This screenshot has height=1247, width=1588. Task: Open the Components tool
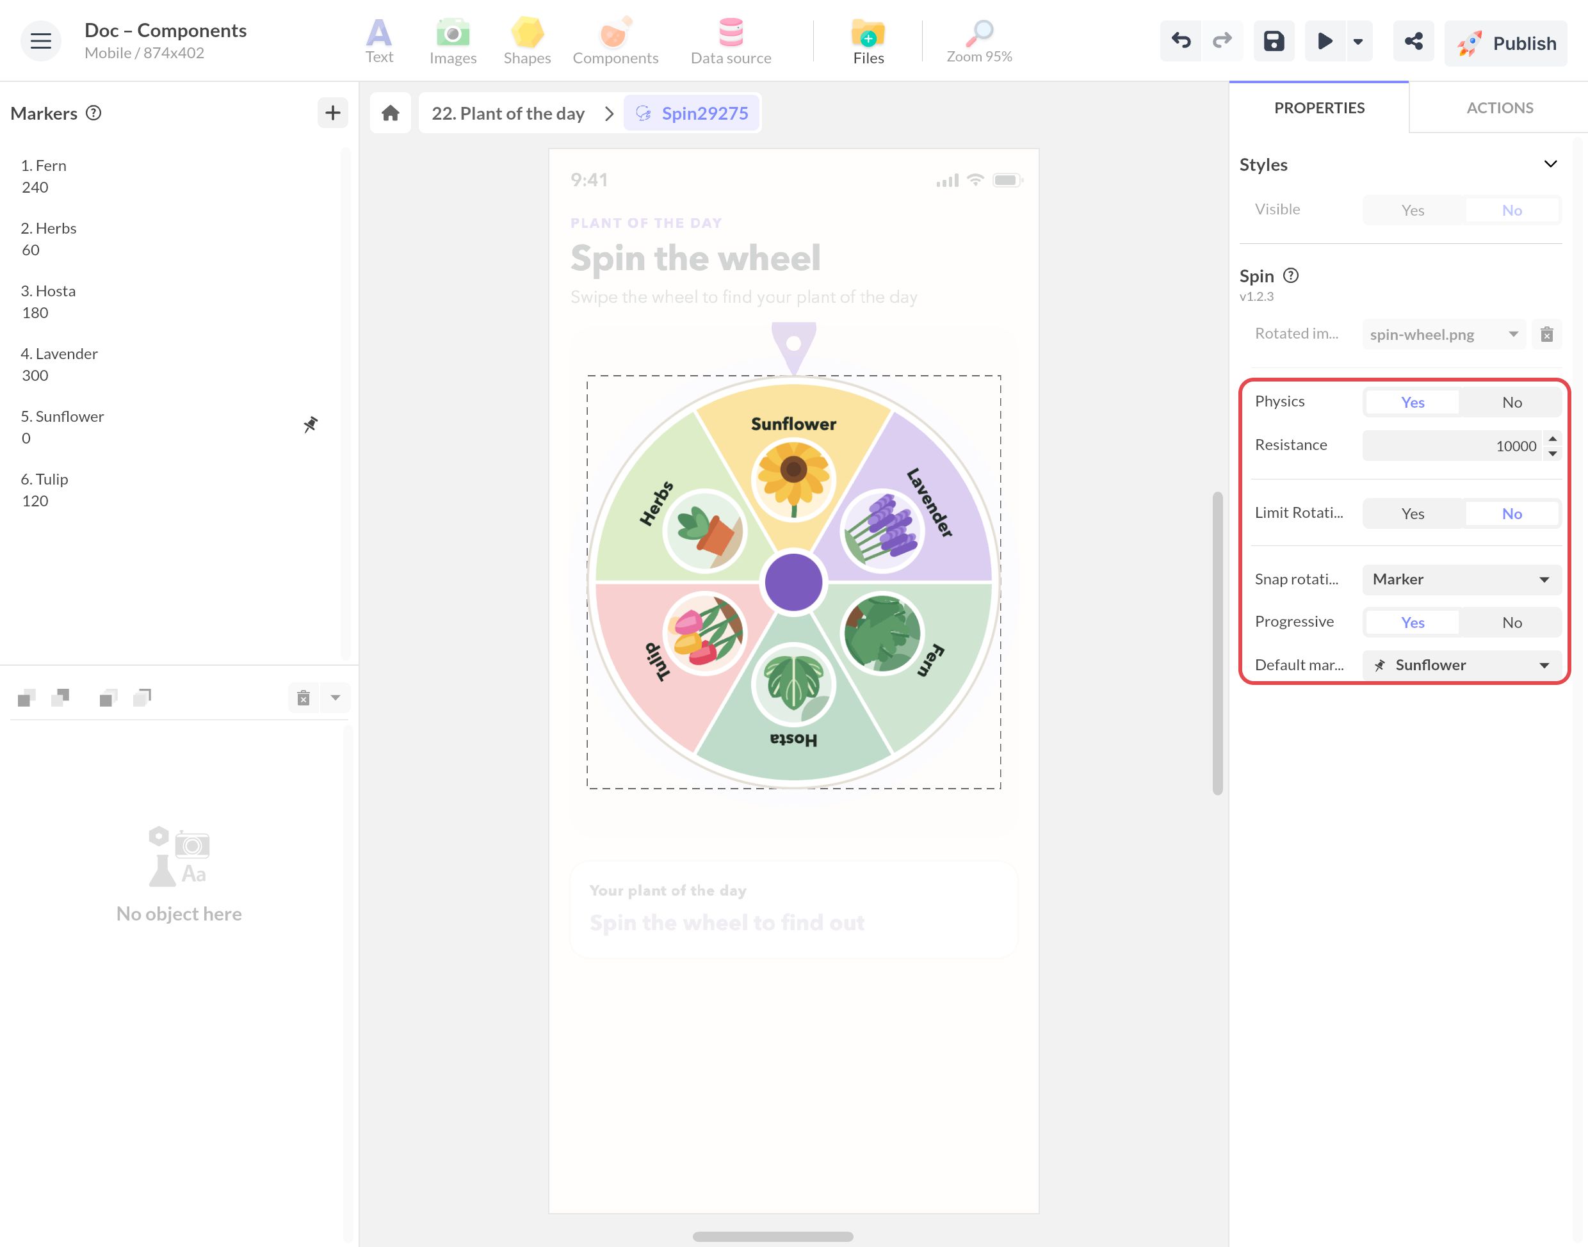point(615,42)
